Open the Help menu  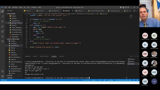coord(39,7)
